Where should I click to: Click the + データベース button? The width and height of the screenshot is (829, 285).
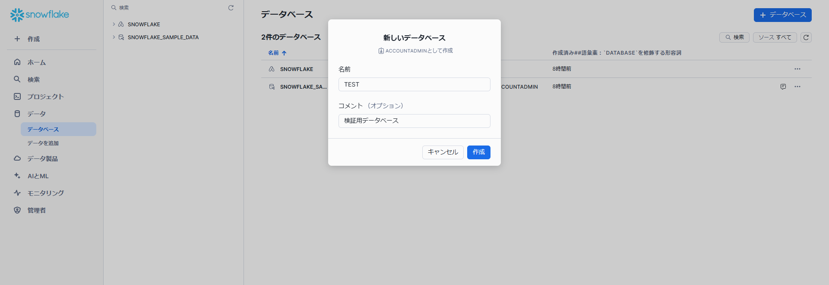coord(782,15)
